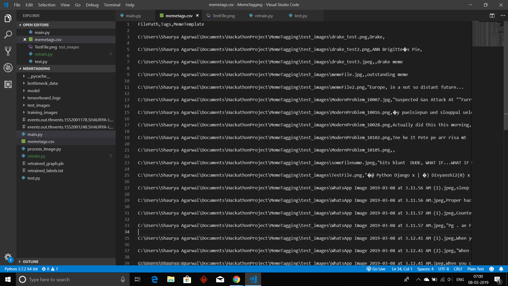Open the editor More Actions ellipsis
The image size is (508, 286).
pos(503,16)
